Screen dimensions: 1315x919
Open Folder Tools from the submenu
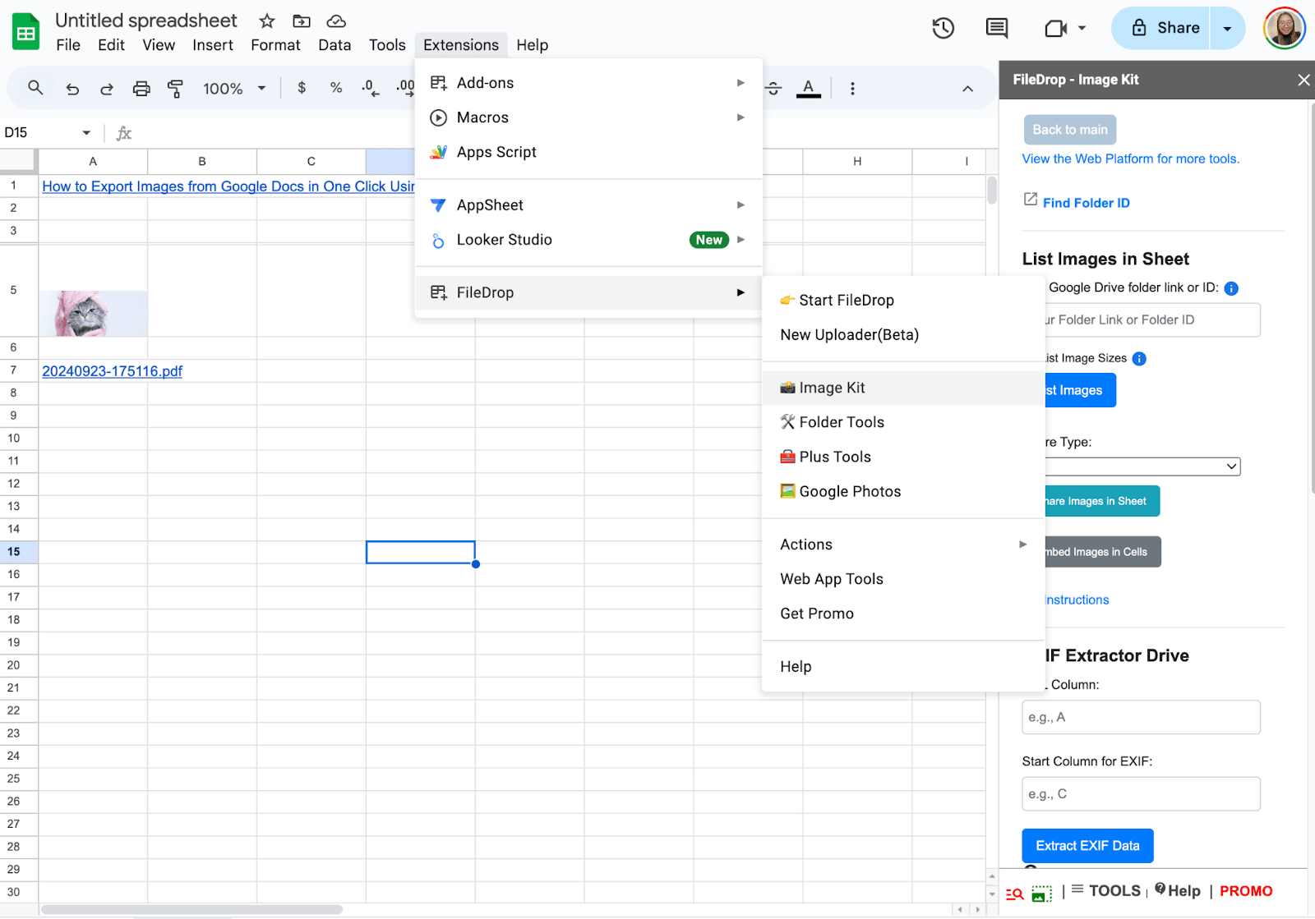coord(903,422)
